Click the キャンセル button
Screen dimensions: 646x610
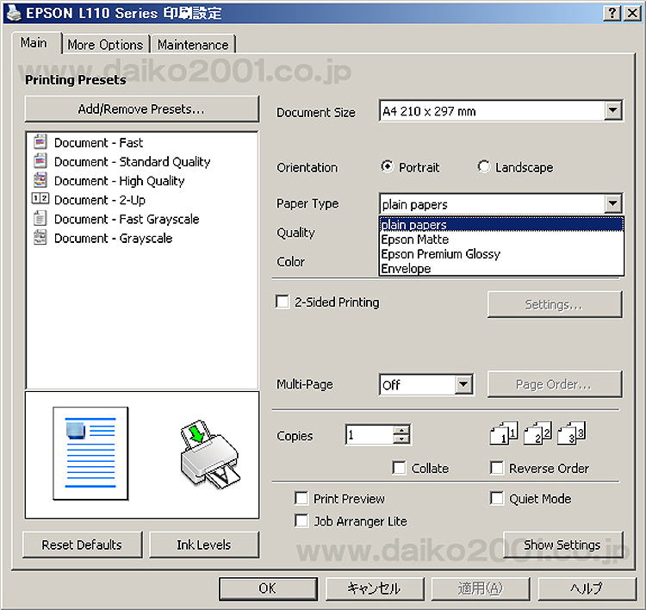[x=374, y=588]
